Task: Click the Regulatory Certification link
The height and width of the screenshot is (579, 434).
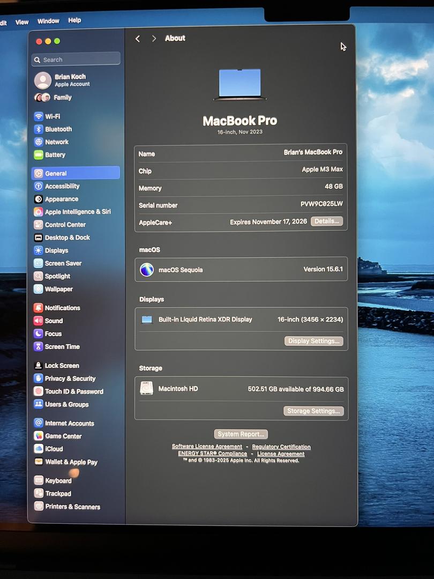Action: tap(281, 447)
